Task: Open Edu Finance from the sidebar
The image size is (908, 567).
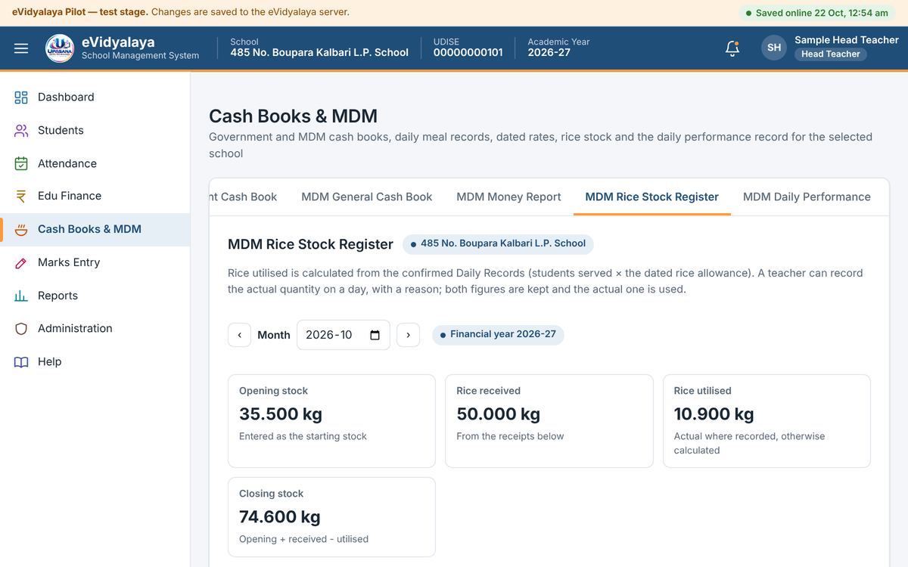Action: click(x=95, y=197)
